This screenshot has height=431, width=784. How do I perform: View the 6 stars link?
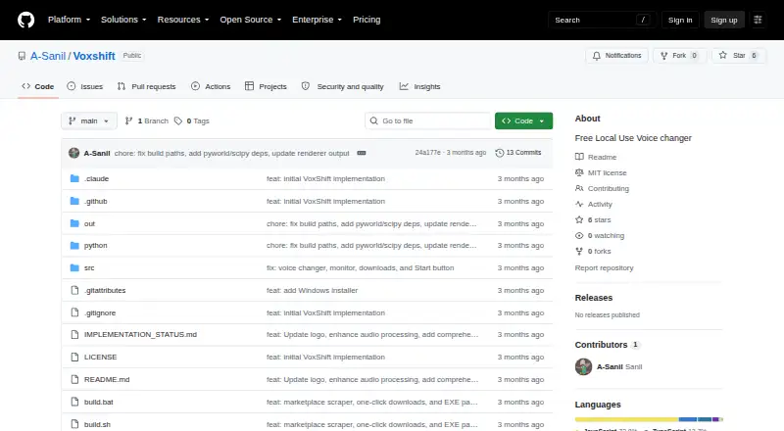(593, 220)
